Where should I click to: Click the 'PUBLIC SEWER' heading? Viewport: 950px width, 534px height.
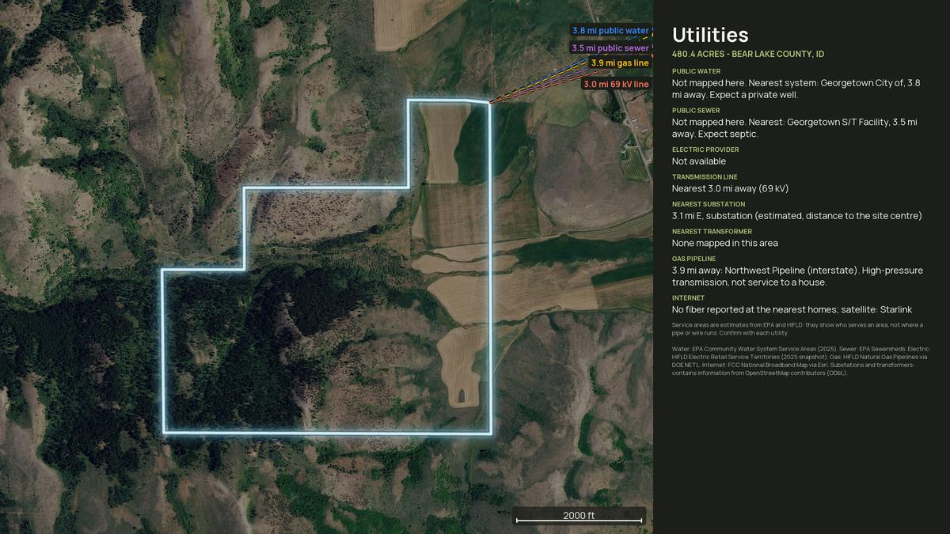(696, 111)
